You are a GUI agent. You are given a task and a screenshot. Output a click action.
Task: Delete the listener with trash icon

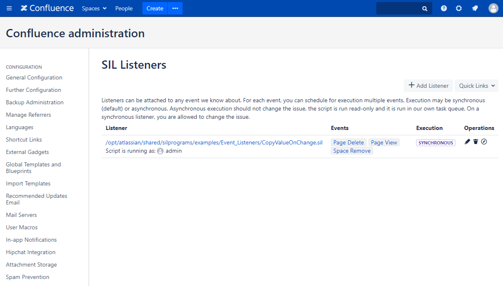click(x=476, y=142)
